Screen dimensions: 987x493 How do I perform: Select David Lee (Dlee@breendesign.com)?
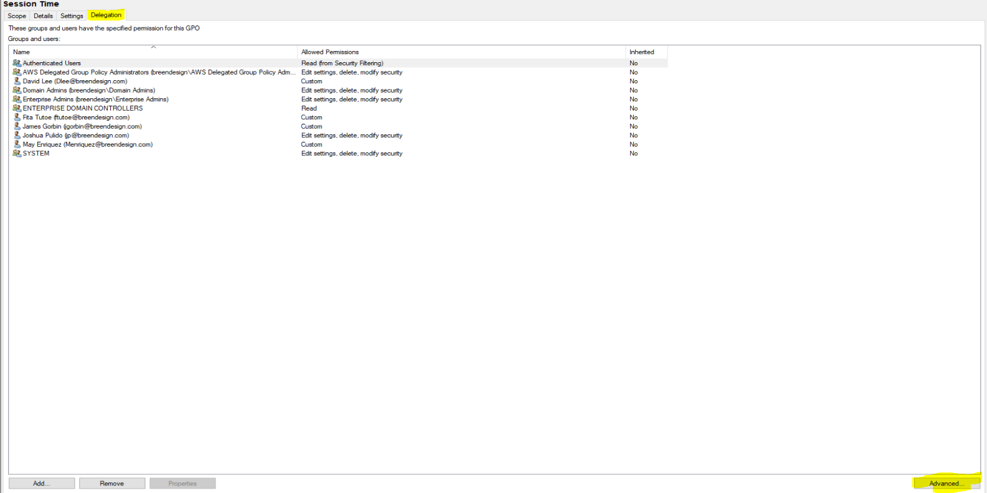(x=75, y=81)
